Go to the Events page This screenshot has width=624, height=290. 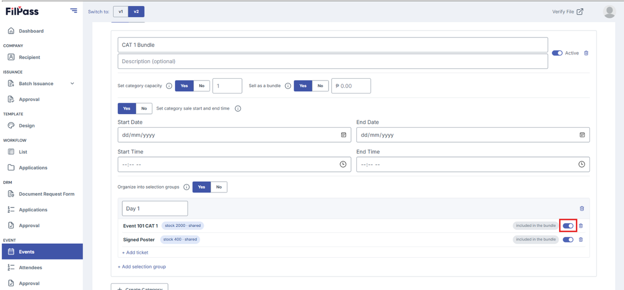(41, 252)
